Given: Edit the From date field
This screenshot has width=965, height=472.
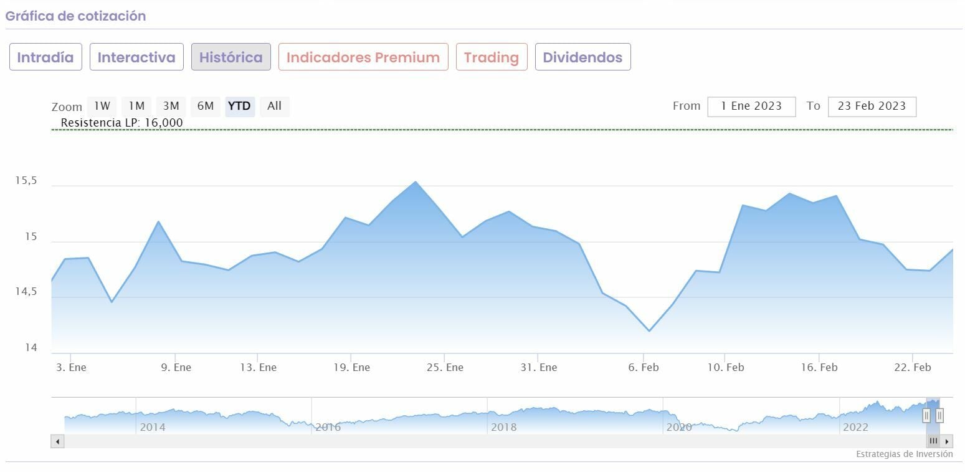Looking at the screenshot, I should [x=751, y=106].
